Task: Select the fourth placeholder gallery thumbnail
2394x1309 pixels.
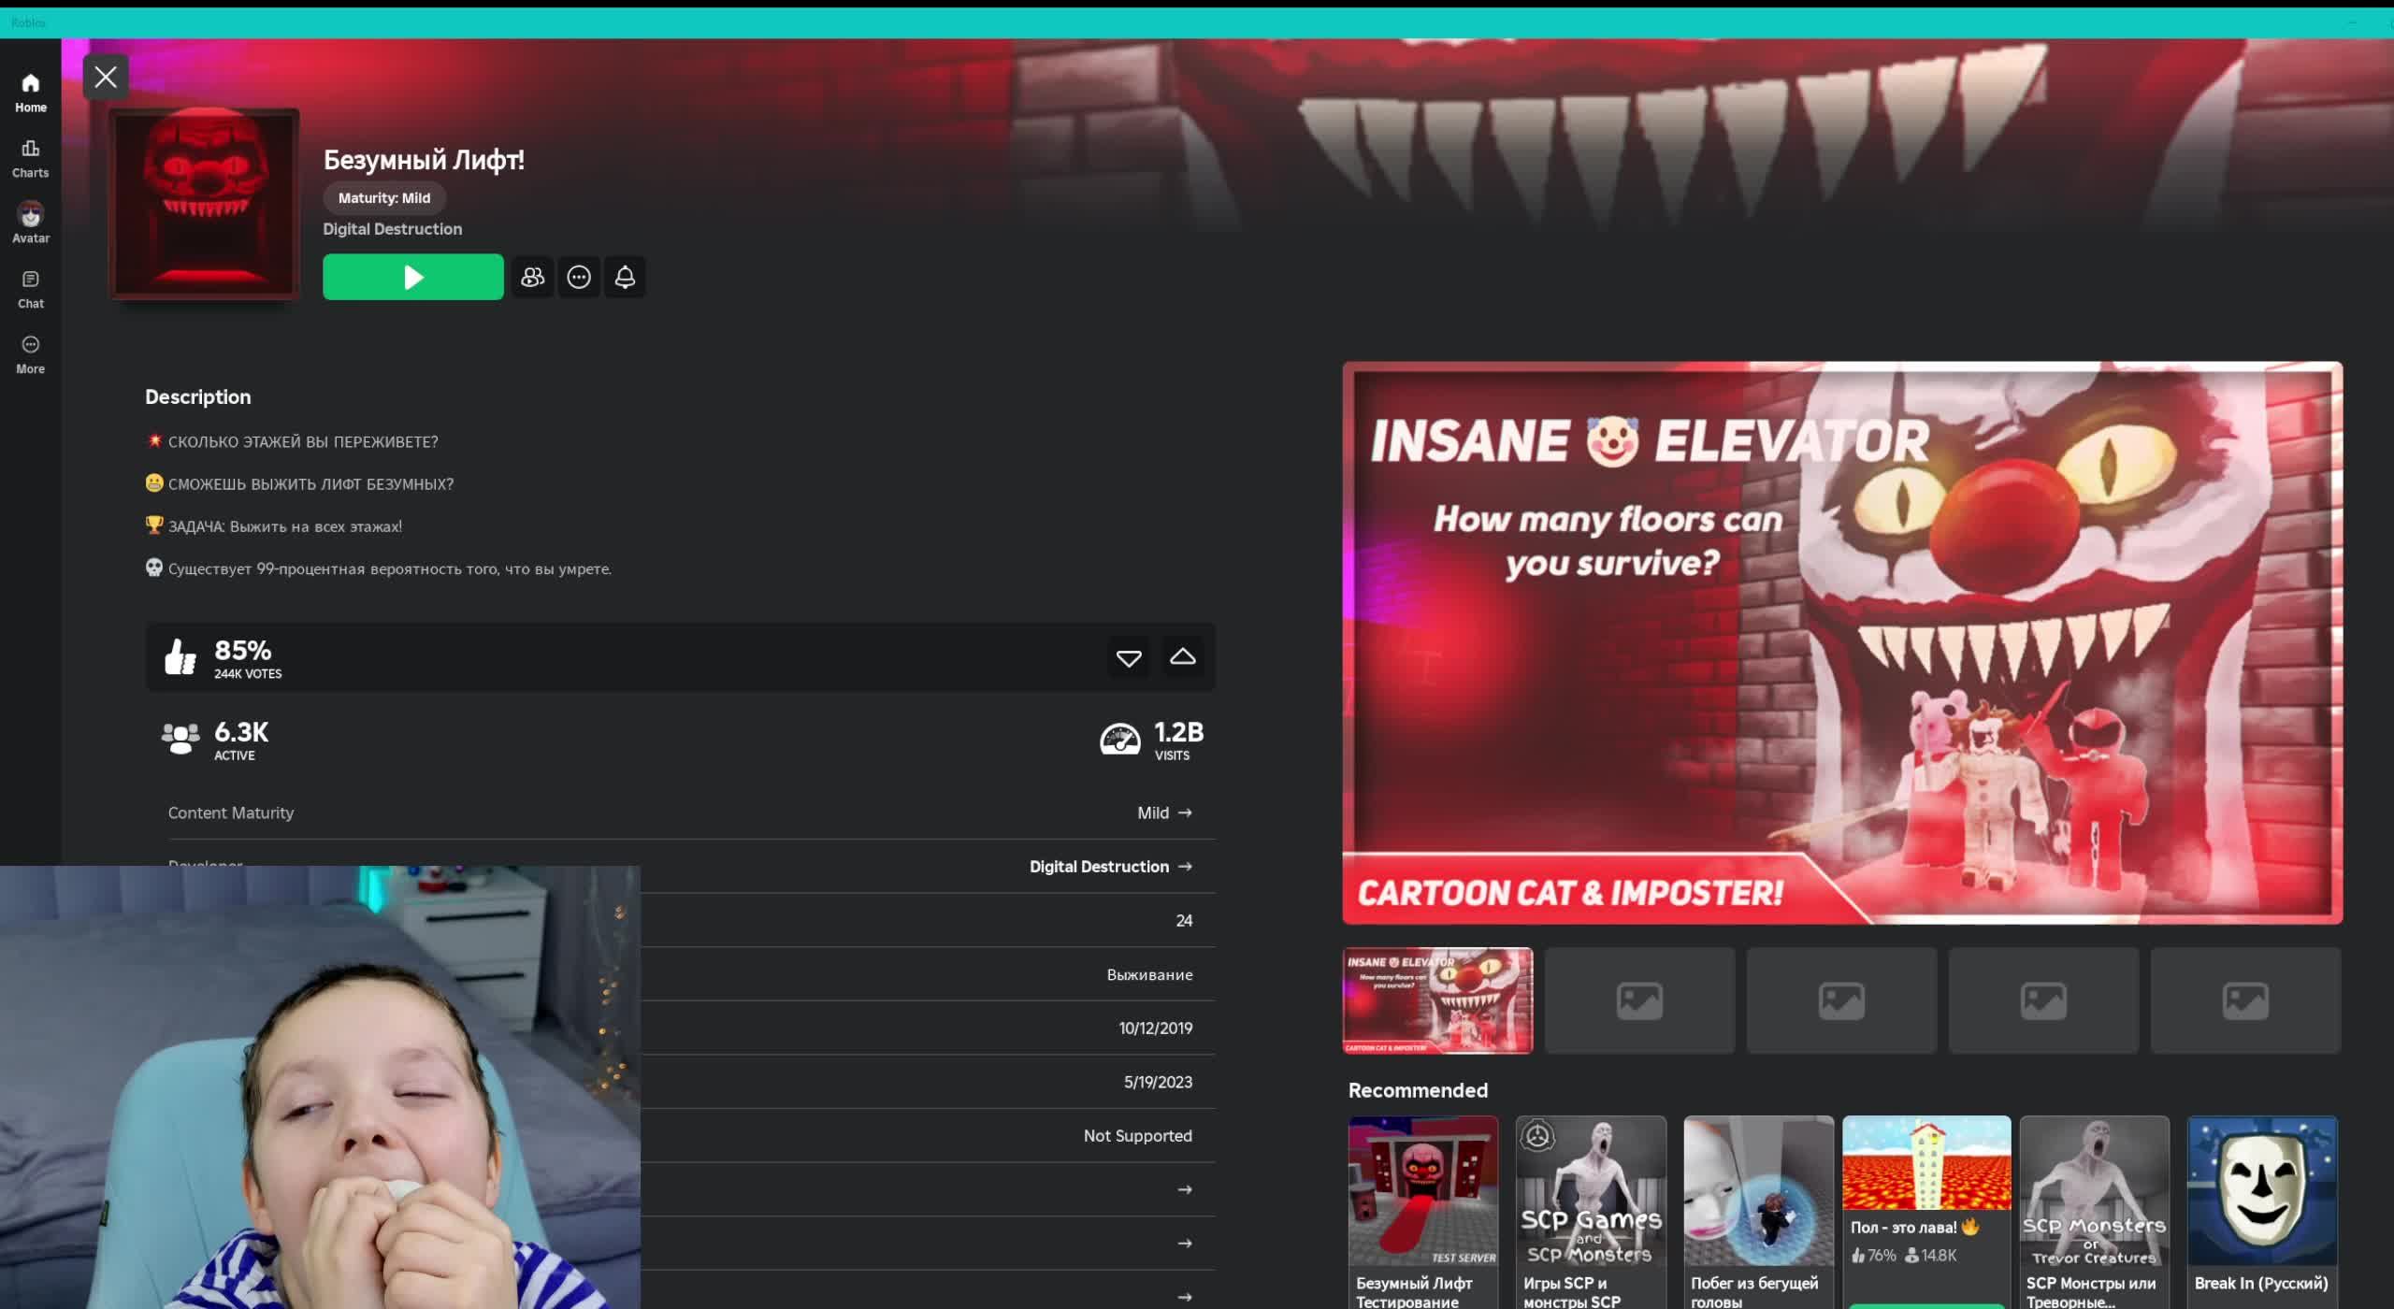Action: 2043,1000
